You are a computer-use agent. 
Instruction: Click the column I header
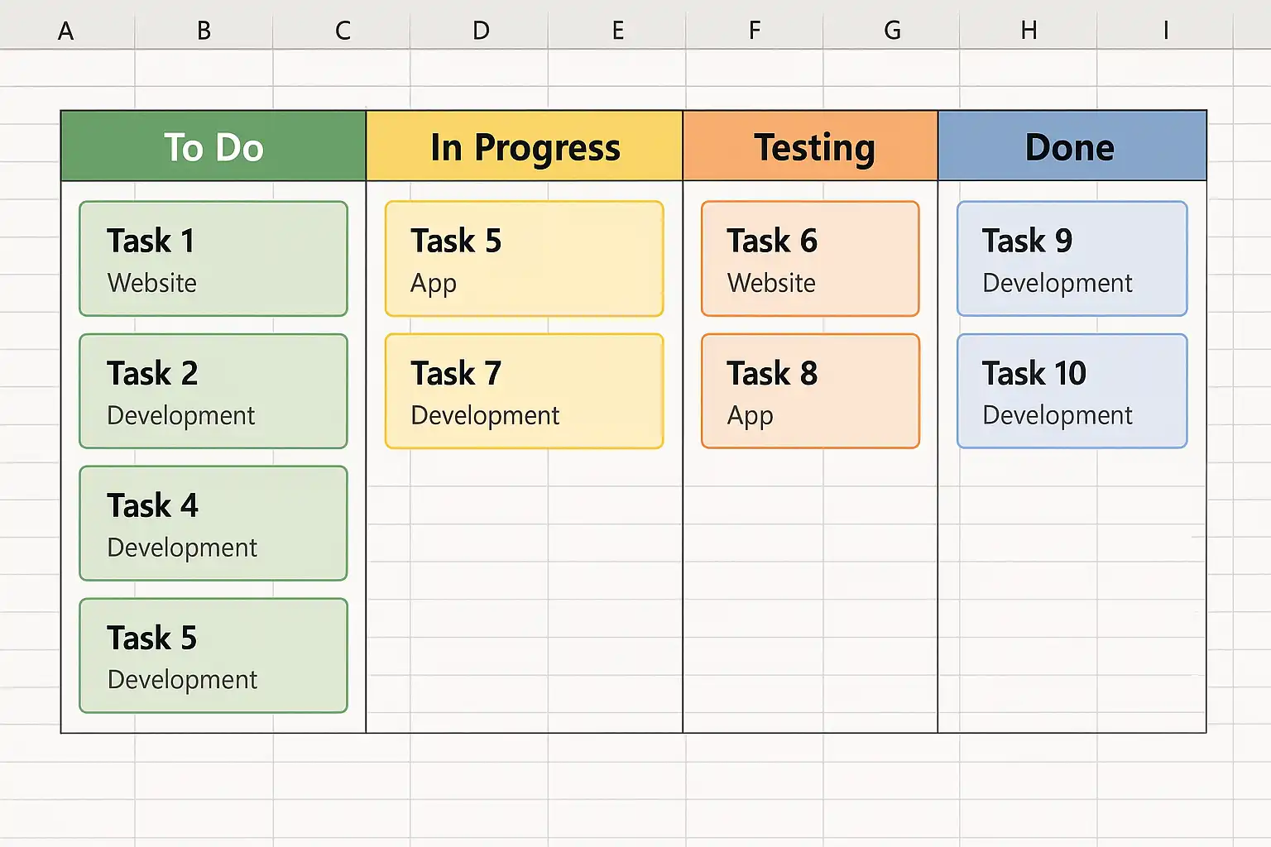pyautogui.click(x=1165, y=31)
